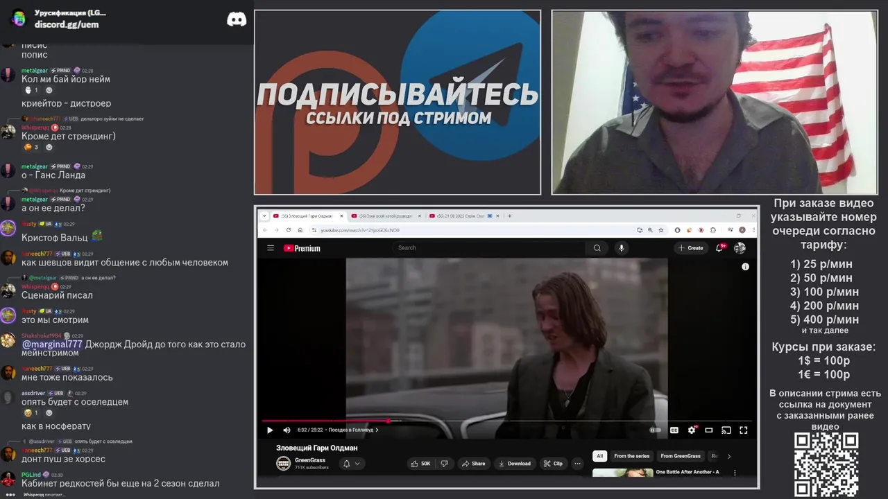Click the QR code image
888x499 pixels.
coord(826,464)
